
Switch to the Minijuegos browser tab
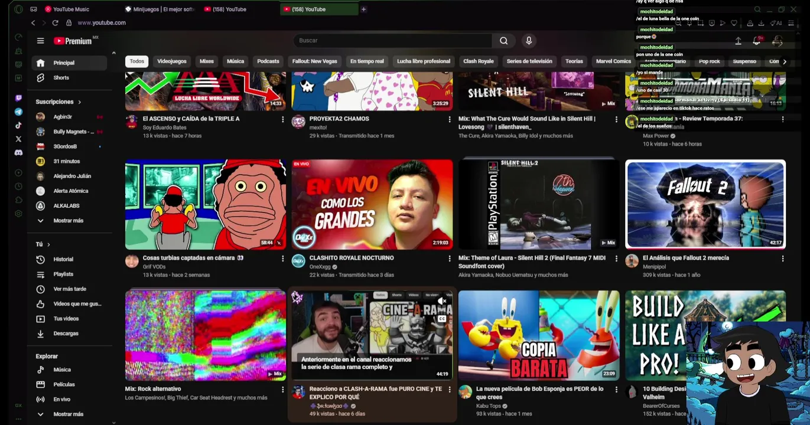click(x=160, y=9)
